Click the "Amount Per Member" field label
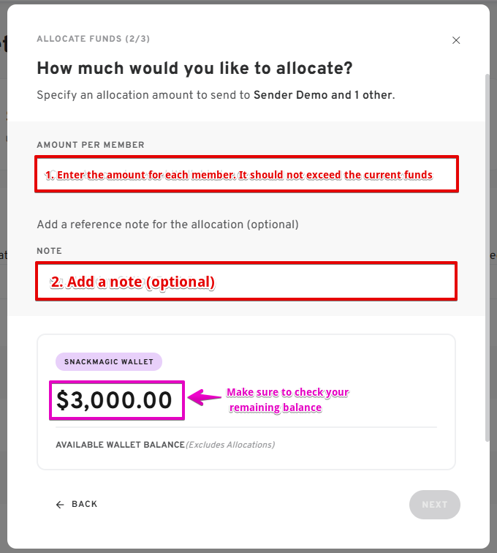 91,145
